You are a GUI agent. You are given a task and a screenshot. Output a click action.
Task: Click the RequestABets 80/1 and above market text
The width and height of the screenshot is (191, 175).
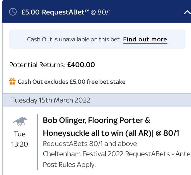tap(90, 144)
